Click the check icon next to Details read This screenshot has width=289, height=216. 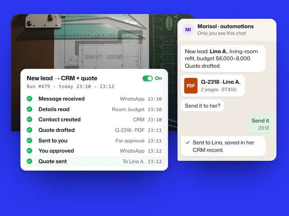tap(29, 109)
